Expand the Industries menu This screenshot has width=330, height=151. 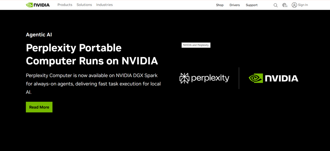coord(104,5)
